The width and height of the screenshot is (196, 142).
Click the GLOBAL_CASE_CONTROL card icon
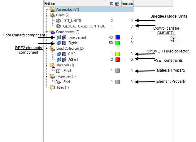click(x=58, y=26)
